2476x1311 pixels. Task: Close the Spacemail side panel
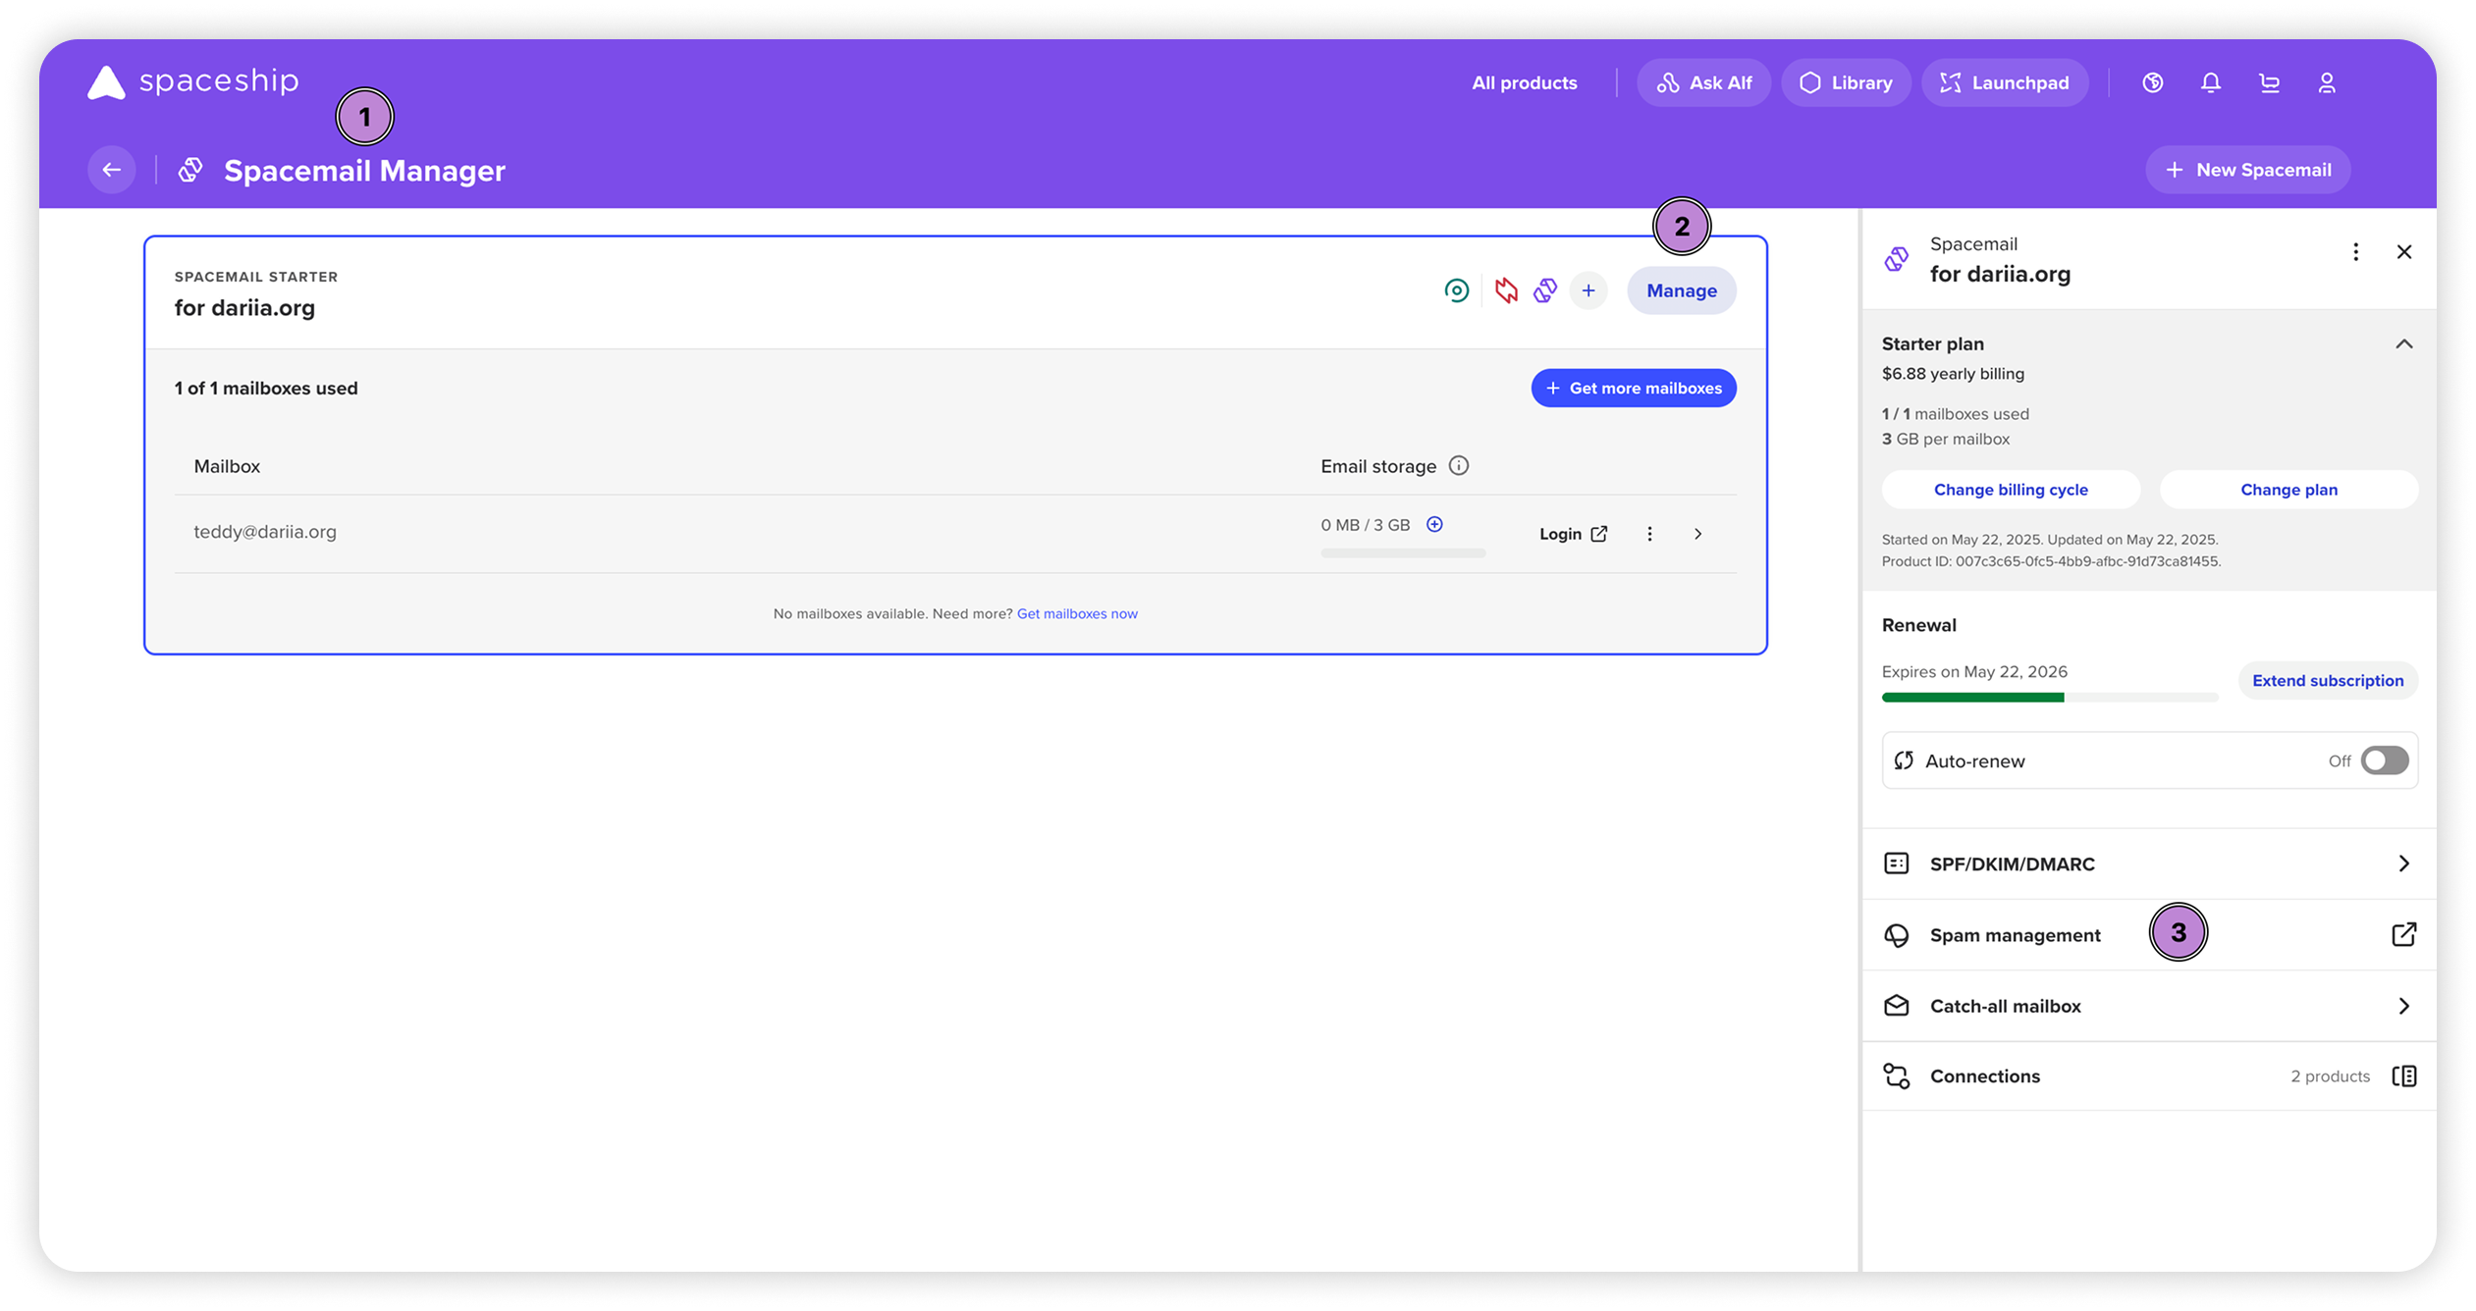pos(2404,252)
